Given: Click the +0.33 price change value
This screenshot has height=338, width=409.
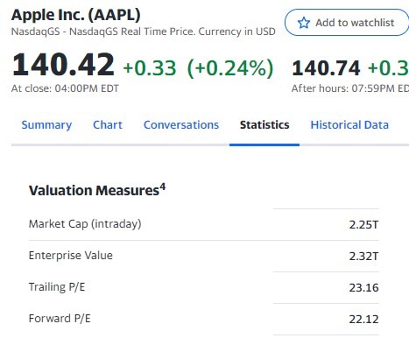Looking at the screenshot, I should [150, 68].
